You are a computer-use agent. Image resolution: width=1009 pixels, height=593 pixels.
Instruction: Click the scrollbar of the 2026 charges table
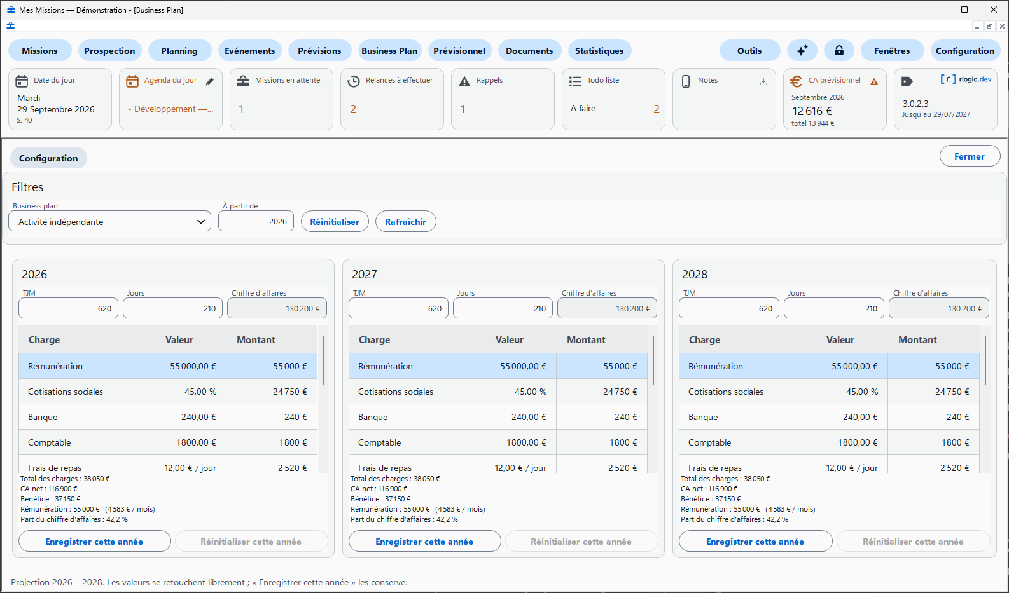point(323,361)
